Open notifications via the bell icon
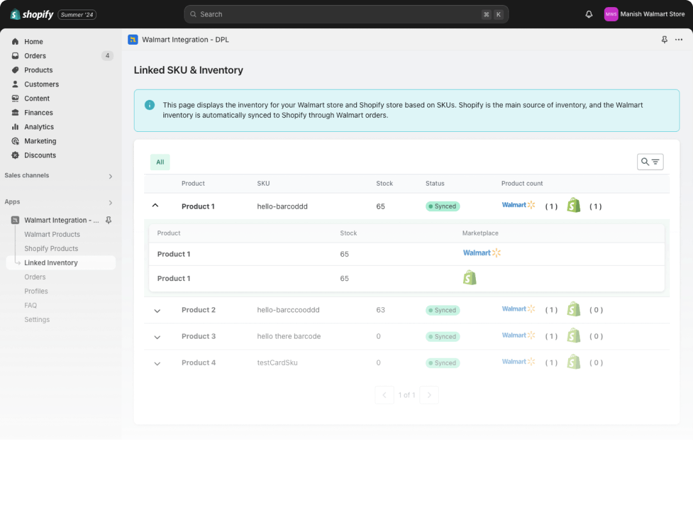The image size is (693, 516). pyautogui.click(x=589, y=14)
